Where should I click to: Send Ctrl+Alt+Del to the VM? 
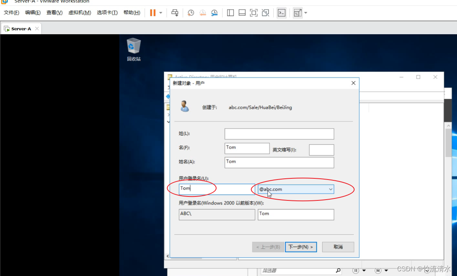coord(175,13)
